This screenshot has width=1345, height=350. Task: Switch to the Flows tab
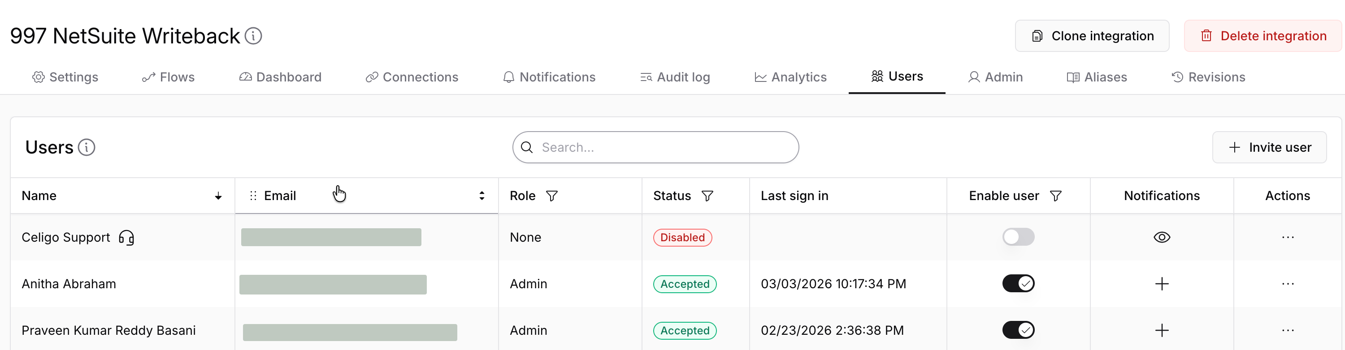168,77
